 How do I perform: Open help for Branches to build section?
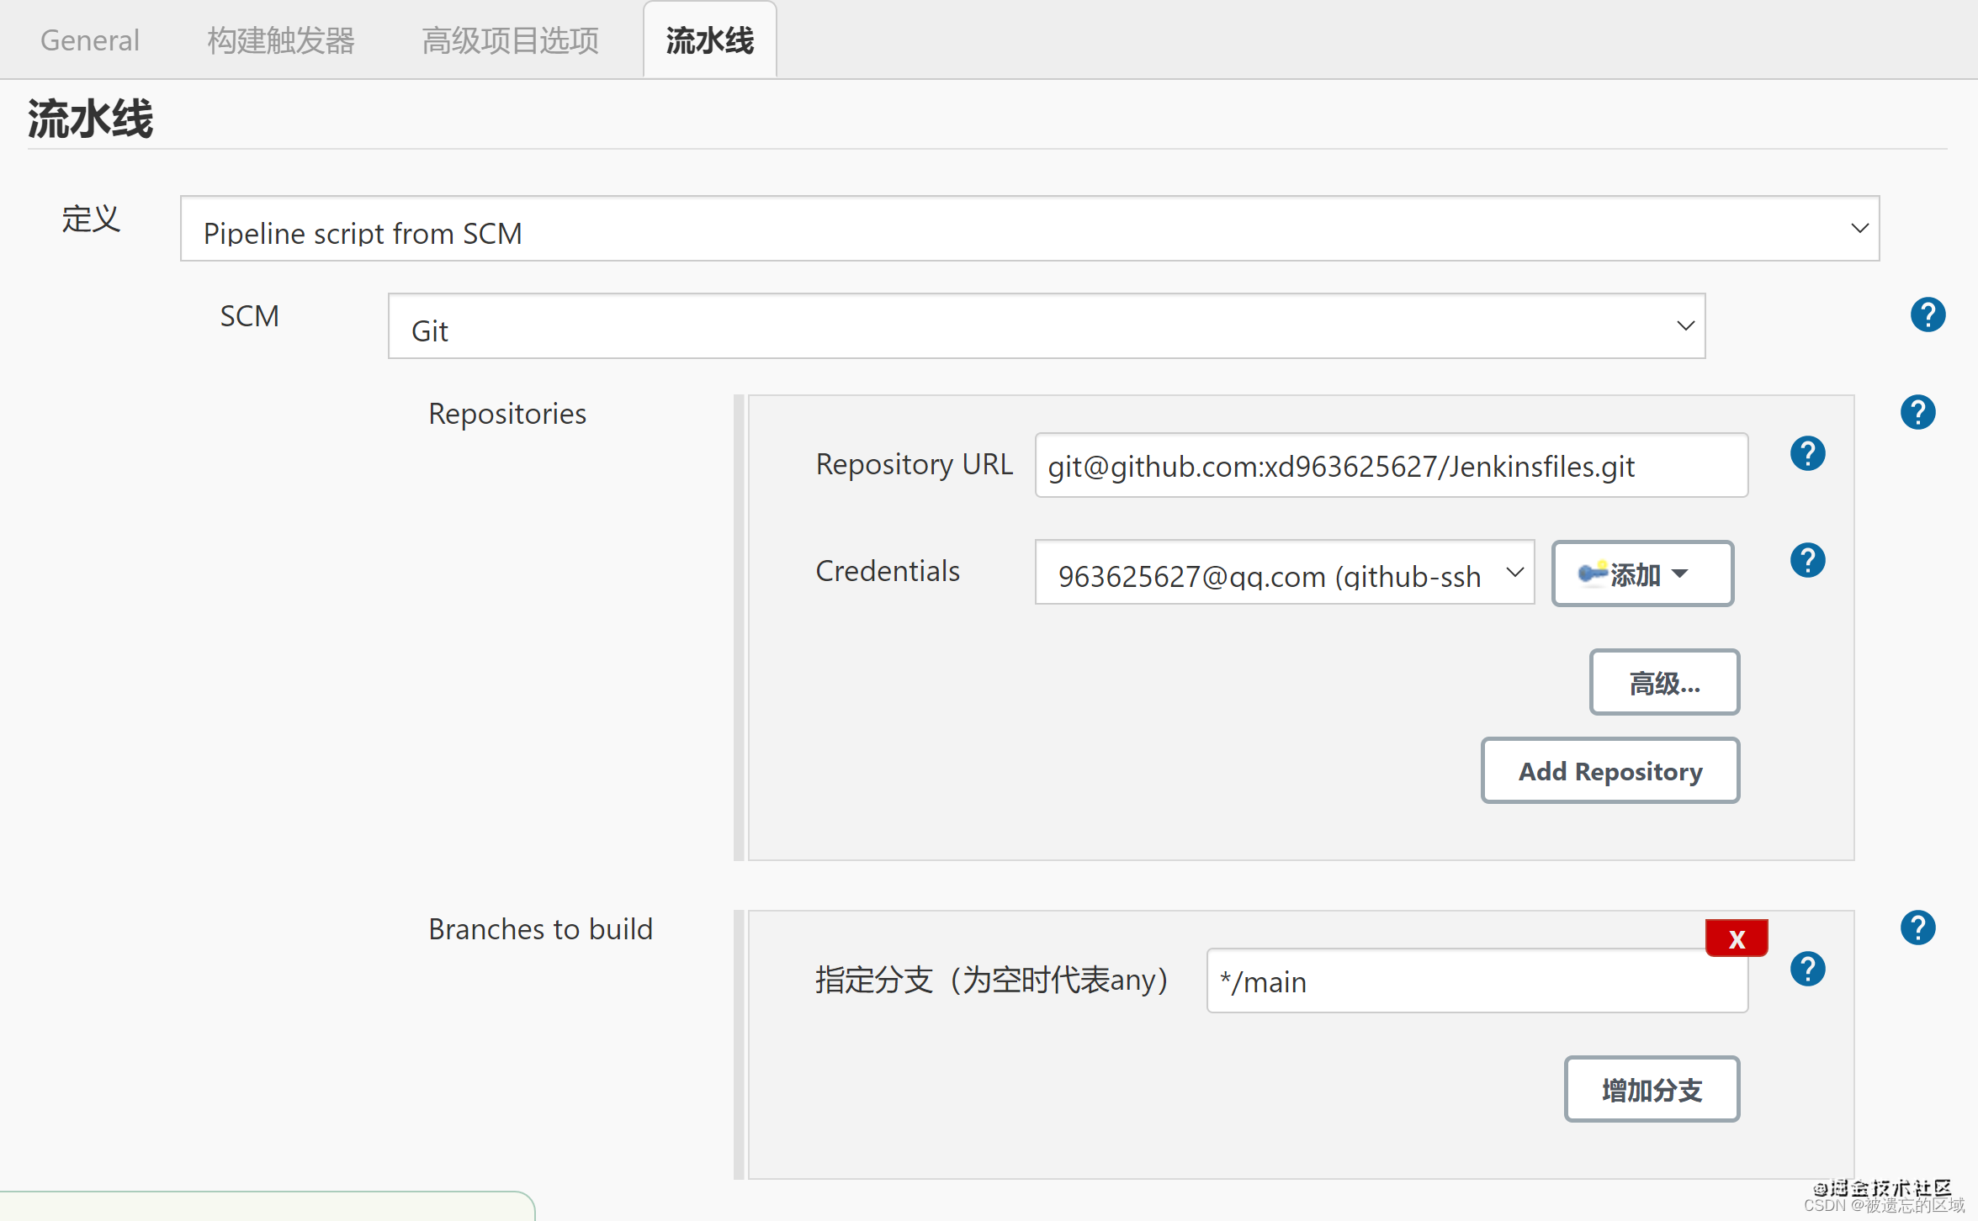point(1917,928)
